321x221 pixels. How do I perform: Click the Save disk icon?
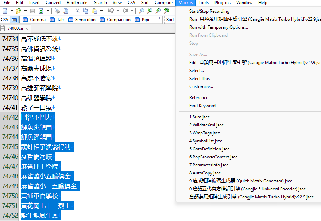(32, 11)
